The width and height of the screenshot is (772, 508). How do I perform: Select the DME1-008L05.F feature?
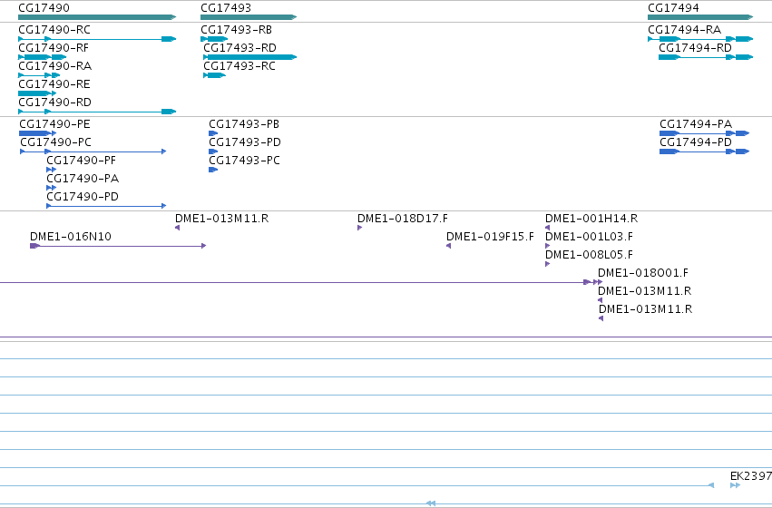point(548,264)
